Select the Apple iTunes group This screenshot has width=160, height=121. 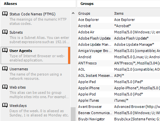[x=89, y=100]
